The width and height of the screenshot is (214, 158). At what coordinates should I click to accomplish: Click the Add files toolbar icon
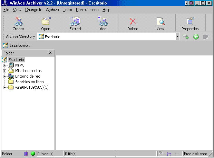click(103, 21)
